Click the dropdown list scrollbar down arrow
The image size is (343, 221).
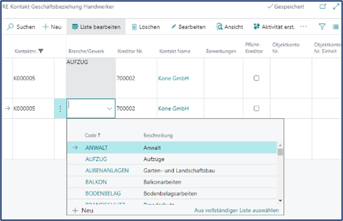[x=280, y=201]
